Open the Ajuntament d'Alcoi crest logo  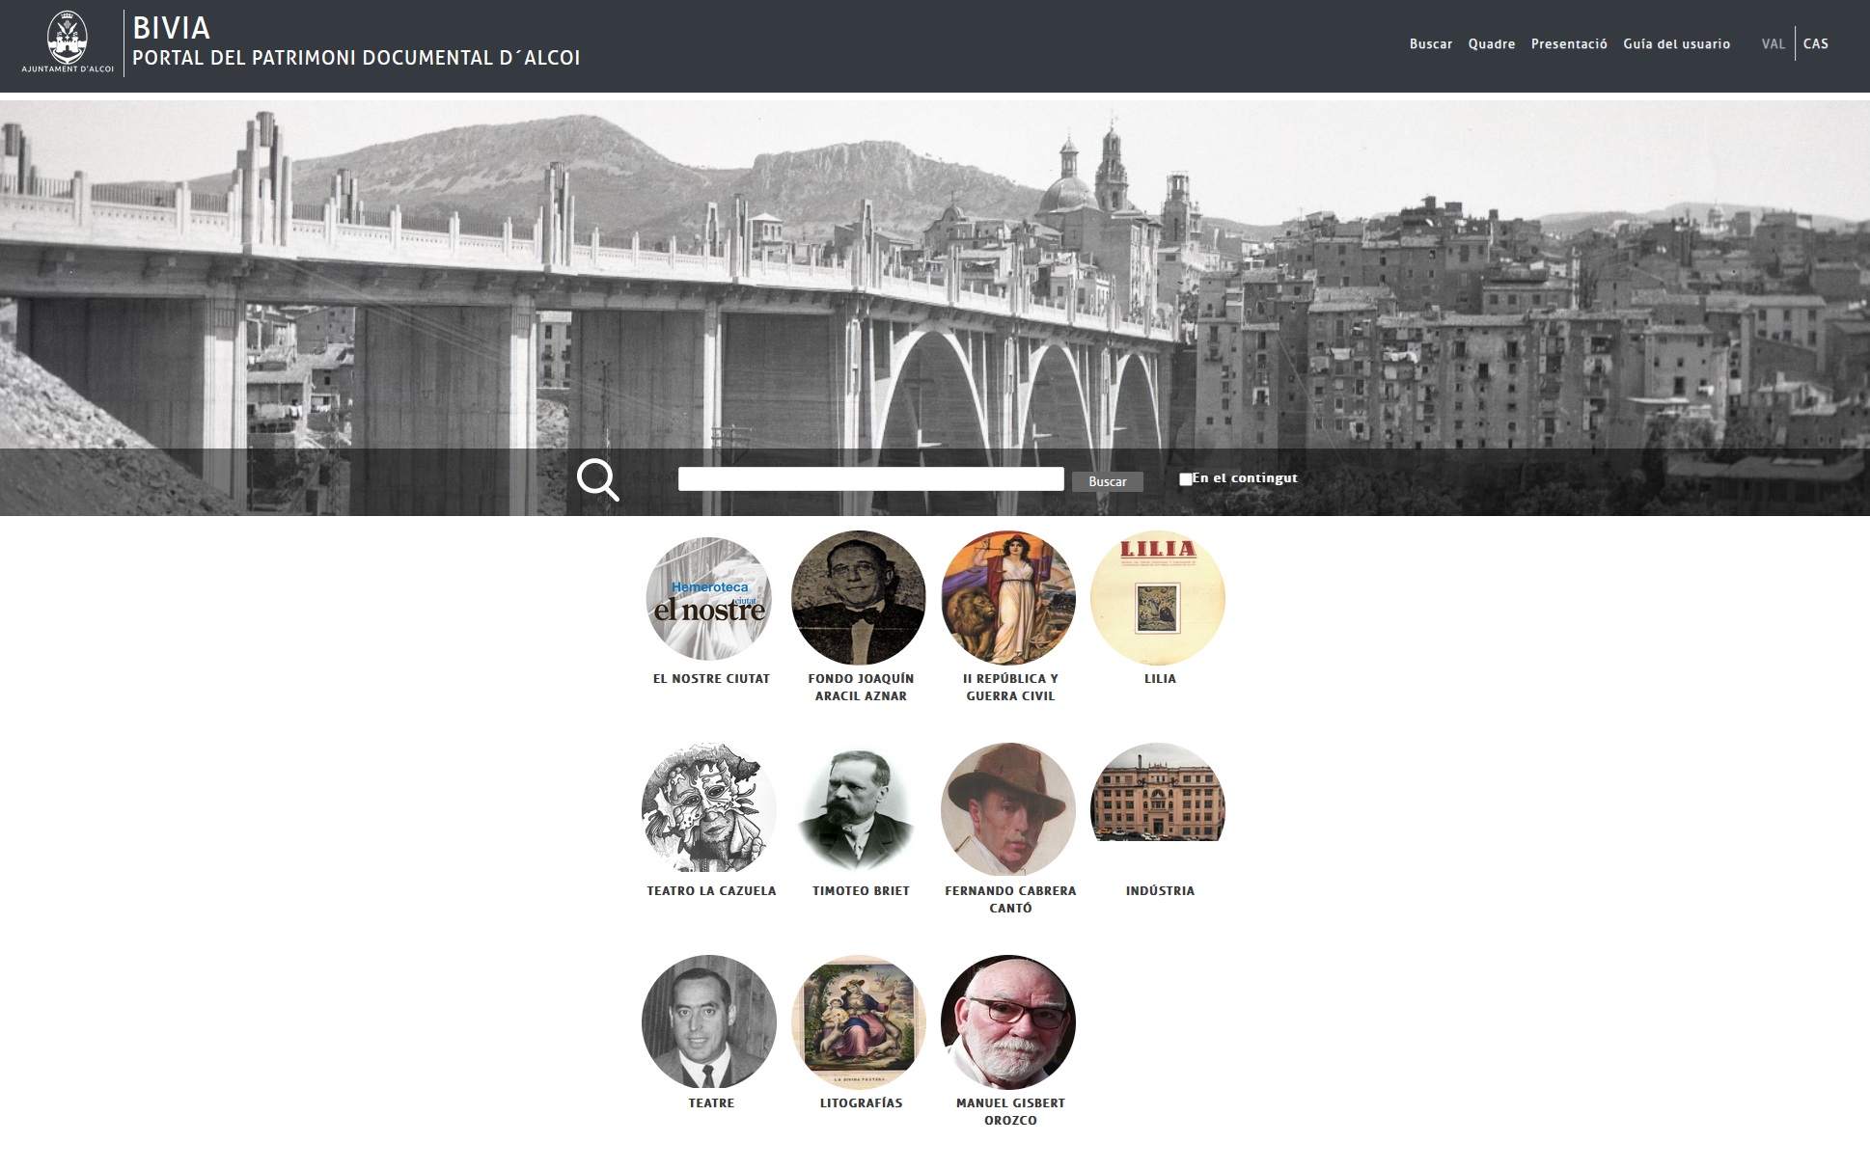(x=68, y=39)
